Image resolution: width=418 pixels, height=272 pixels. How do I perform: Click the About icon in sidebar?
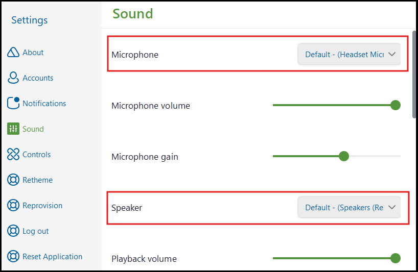coord(13,53)
